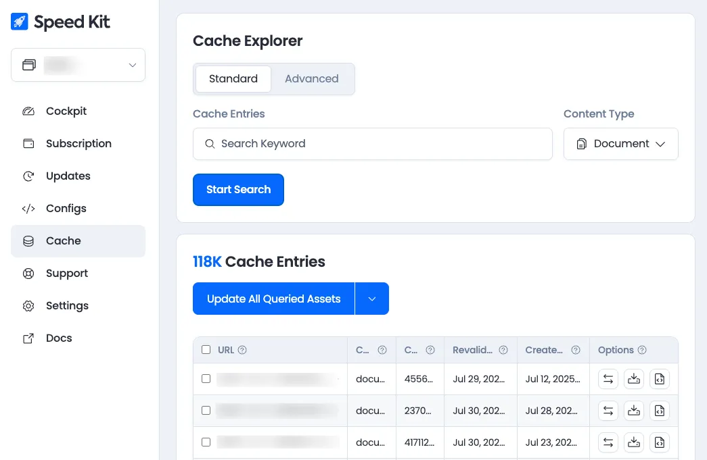The height and width of the screenshot is (460, 707).
Task: Switch to the Standard tab
Action: coord(233,79)
